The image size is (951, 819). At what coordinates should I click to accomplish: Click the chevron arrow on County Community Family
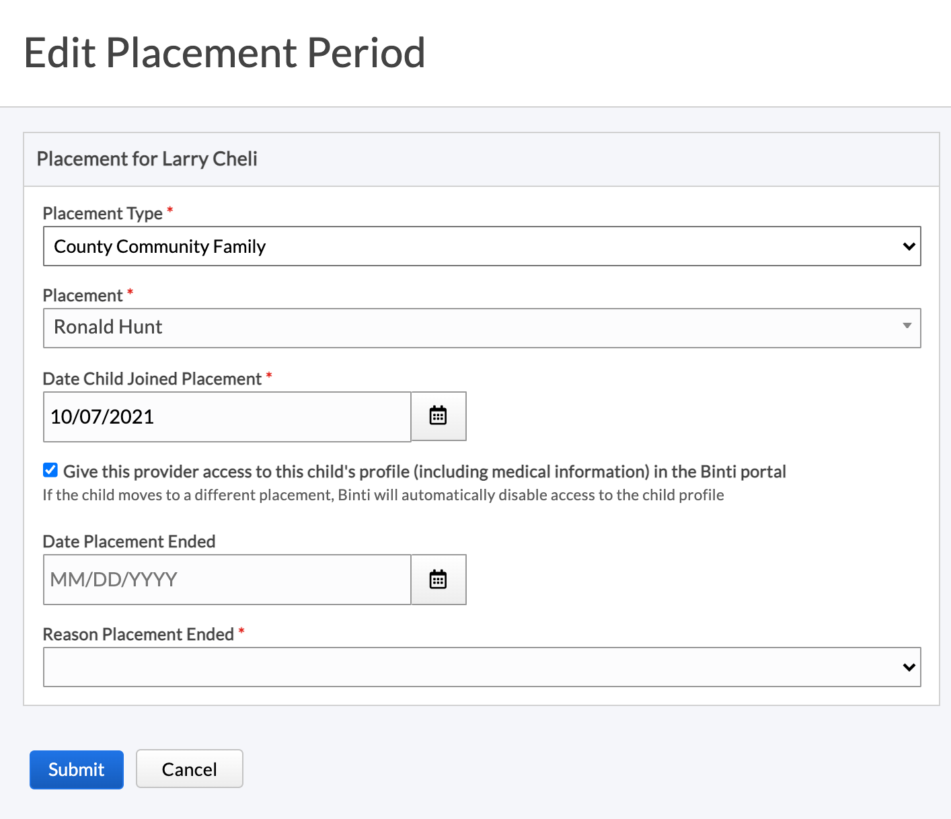click(x=909, y=246)
